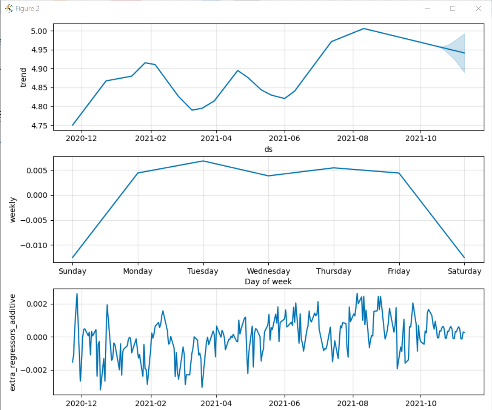Click the 'Thursday' tick label
The height and width of the screenshot is (410, 492).
(x=334, y=271)
